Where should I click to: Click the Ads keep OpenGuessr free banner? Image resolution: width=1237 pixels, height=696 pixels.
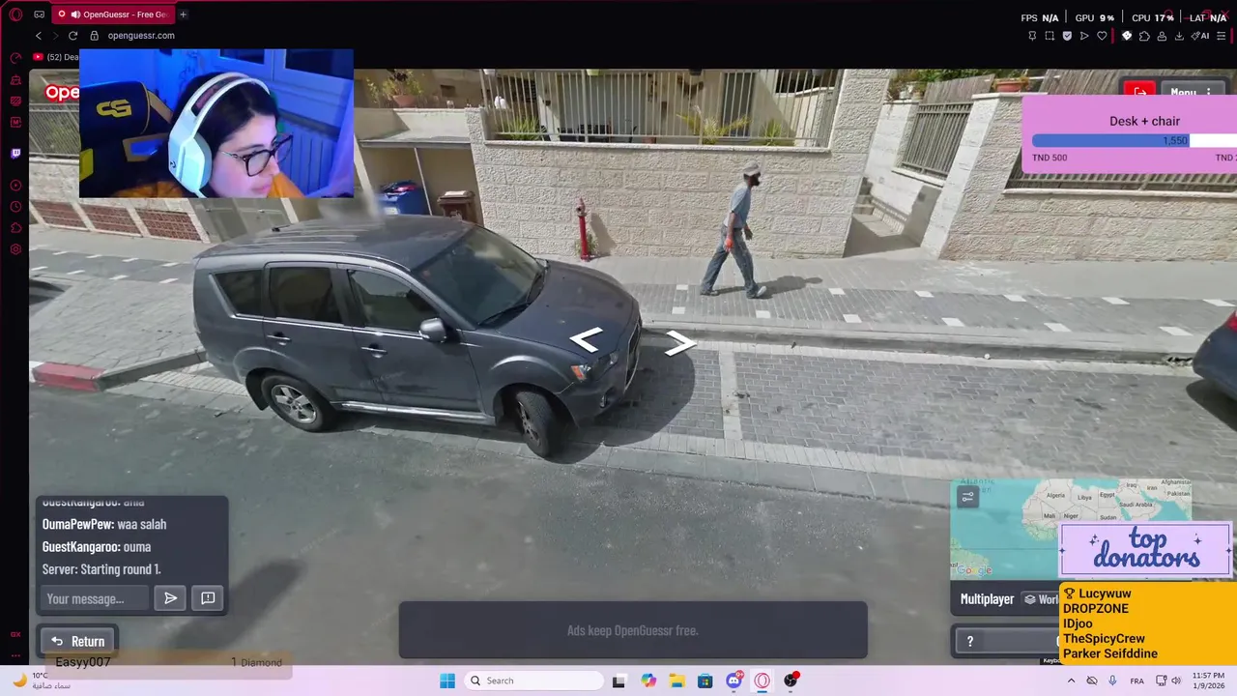coord(633,630)
